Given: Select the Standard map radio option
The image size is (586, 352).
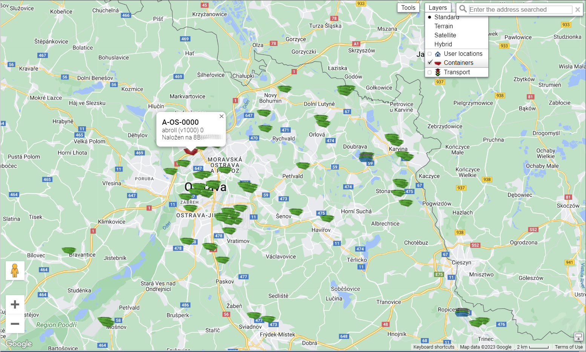Looking at the screenshot, I should 430,17.
